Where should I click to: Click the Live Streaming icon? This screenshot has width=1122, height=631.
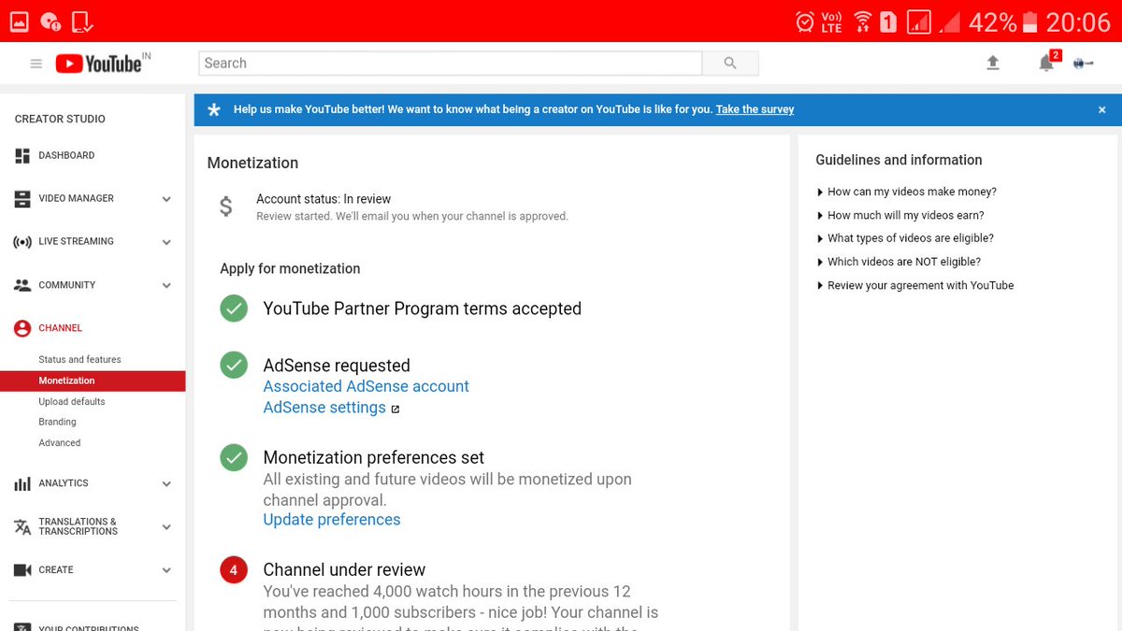click(22, 242)
